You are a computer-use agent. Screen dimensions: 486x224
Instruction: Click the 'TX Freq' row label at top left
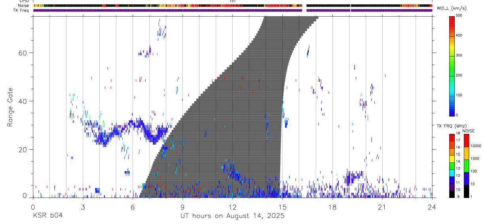coord(22,10)
